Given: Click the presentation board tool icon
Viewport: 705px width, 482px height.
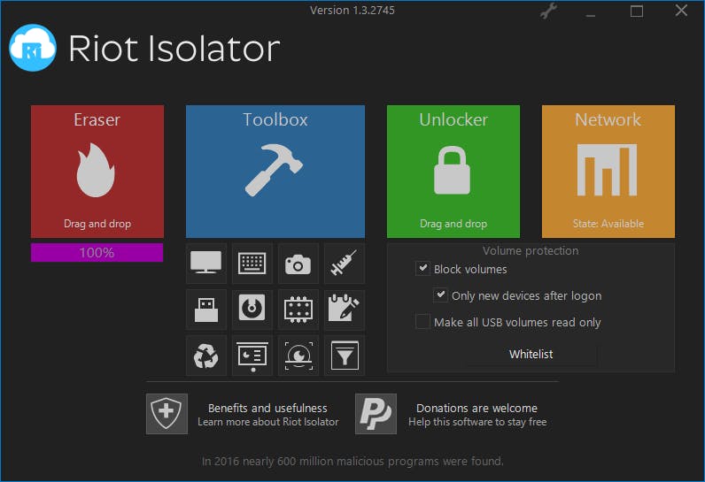Looking at the screenshot, I should tap(252, 356).
